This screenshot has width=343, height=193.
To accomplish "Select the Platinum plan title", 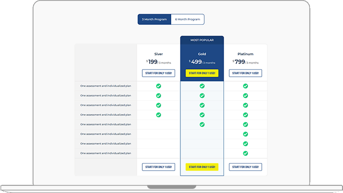I will [x=245, y=54].
